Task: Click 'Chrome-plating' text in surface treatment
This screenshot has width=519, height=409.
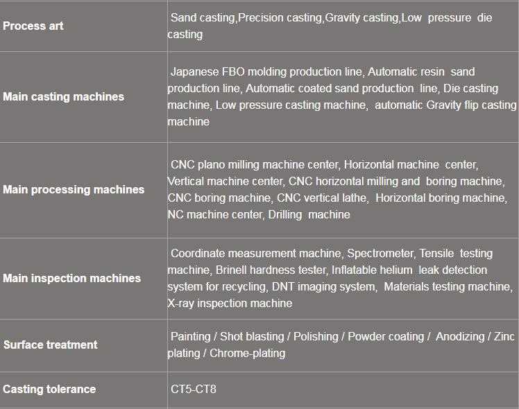Action: click(x=247, y=353)
